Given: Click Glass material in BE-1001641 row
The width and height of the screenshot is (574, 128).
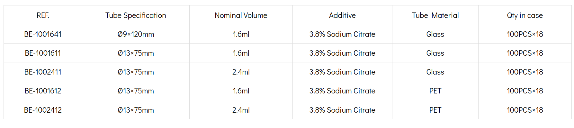Looking at the screenshot, I should [x=435, y=34].
